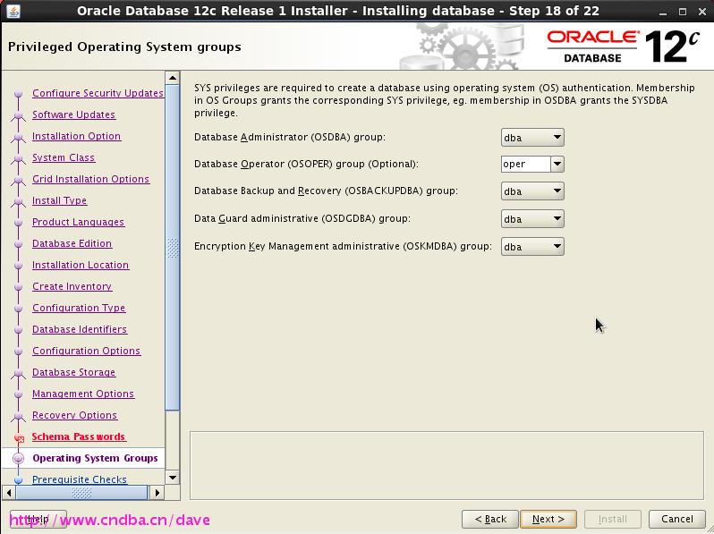Open Installation Location step
Screen dimensions: 714x534
(81, 265)
